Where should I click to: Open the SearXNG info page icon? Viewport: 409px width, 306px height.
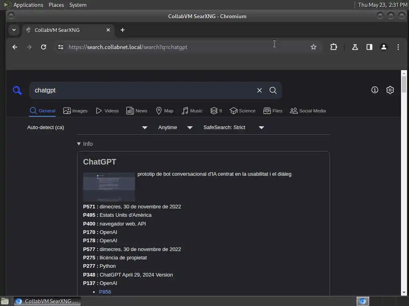(375, 90)
